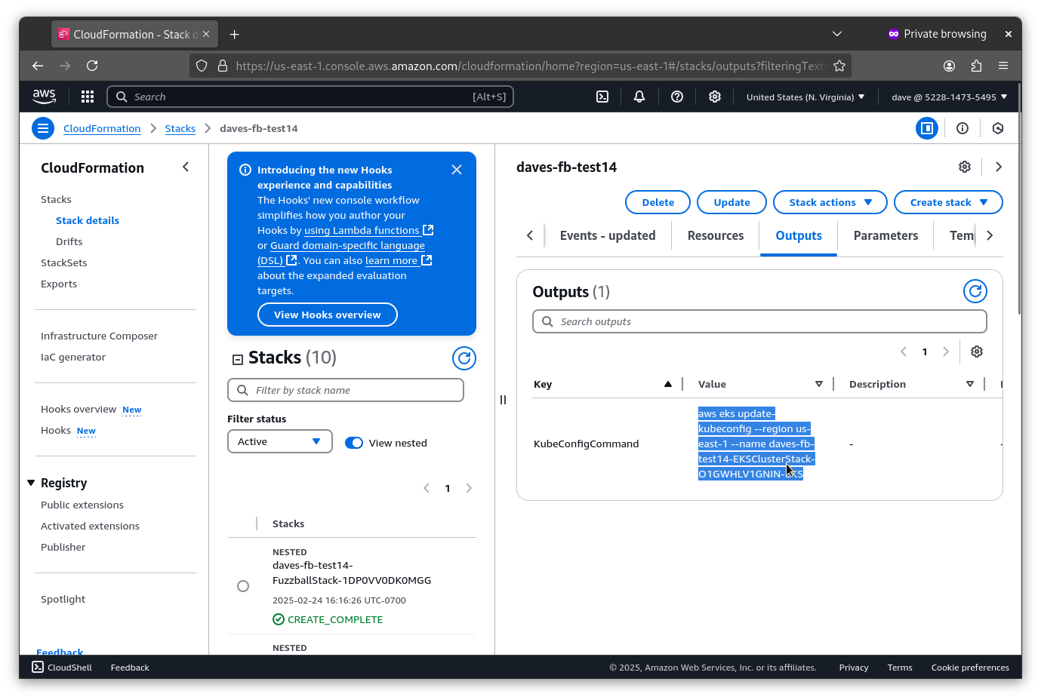
Task: Open the Create stack dropdown
Action: point(948,202)
